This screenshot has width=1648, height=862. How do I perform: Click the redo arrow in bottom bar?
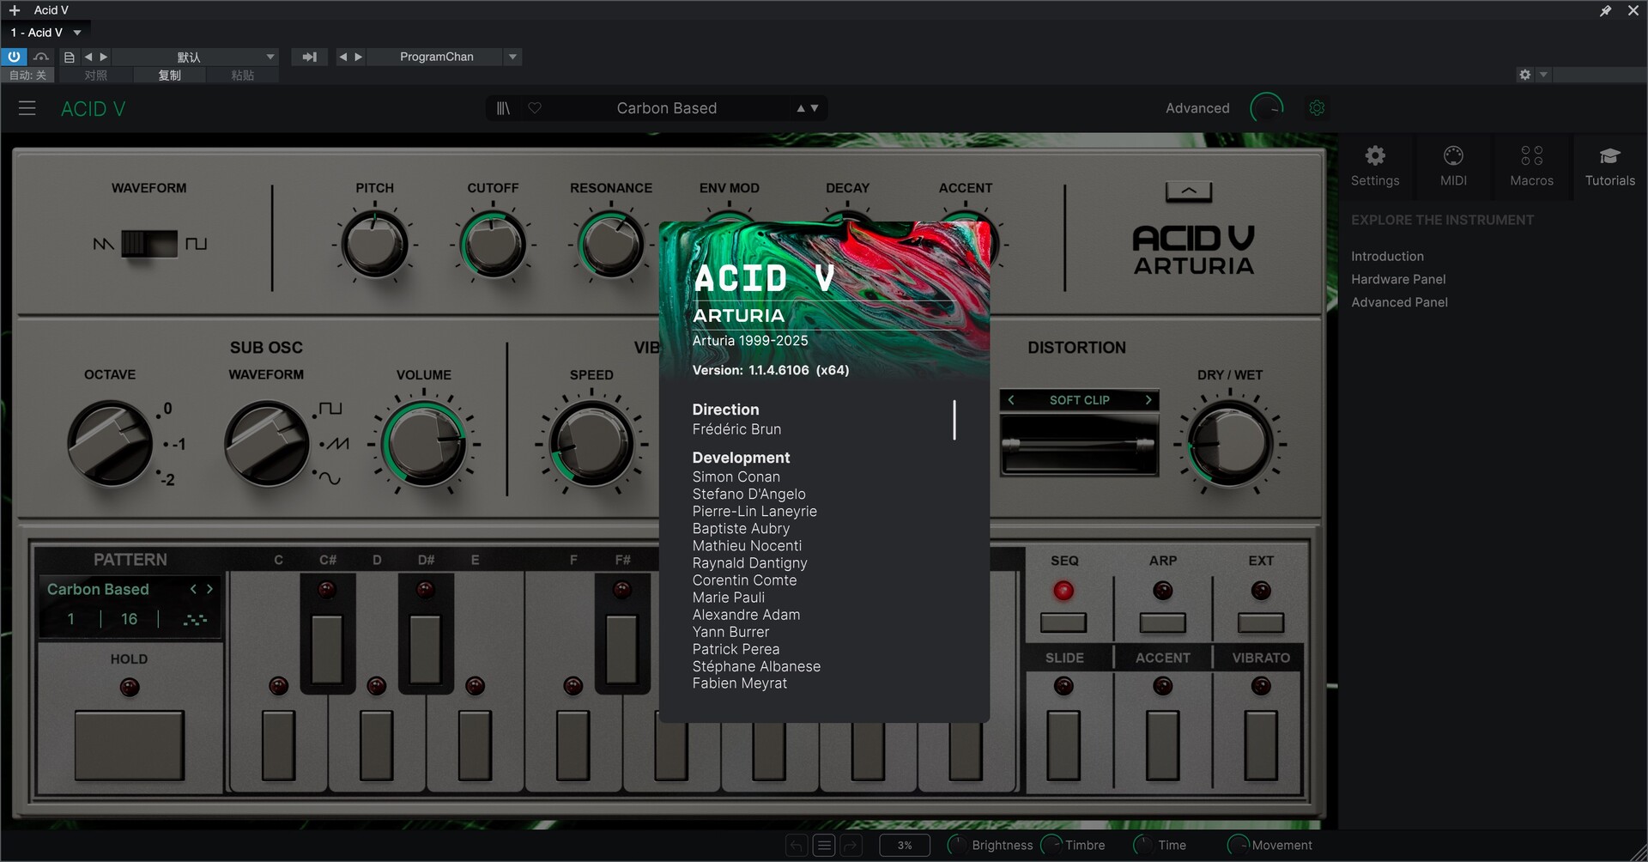851,846
